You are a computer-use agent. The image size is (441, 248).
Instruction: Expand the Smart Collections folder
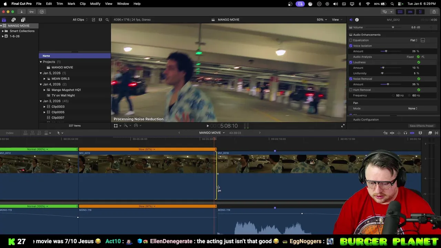point(3,31)
